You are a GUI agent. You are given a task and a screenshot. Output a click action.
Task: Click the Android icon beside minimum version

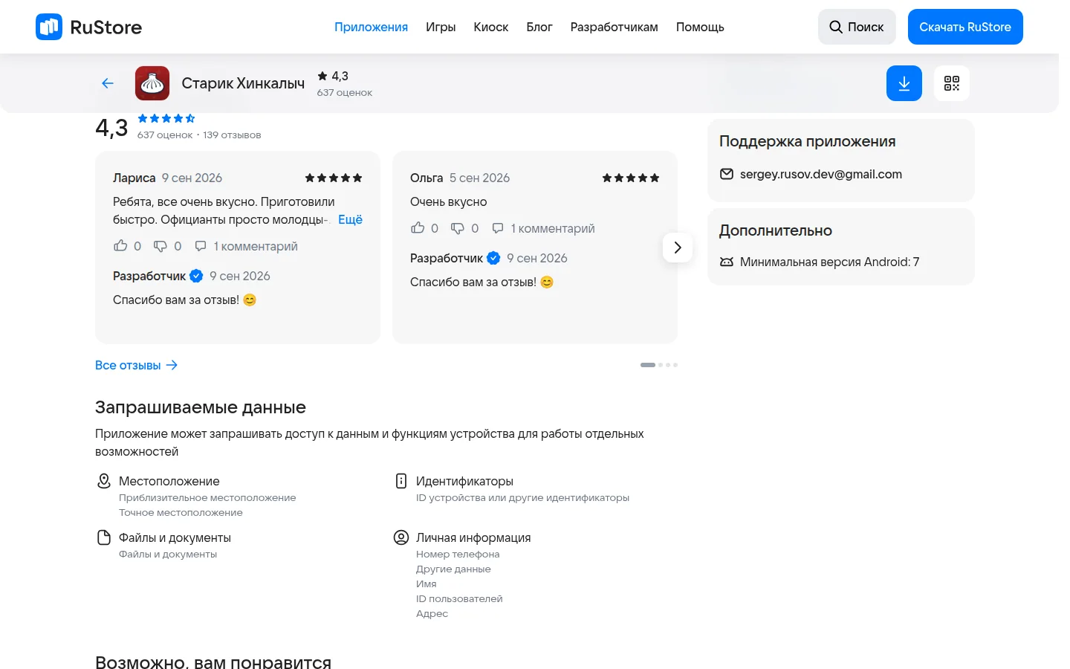click(x=727, y=262)
